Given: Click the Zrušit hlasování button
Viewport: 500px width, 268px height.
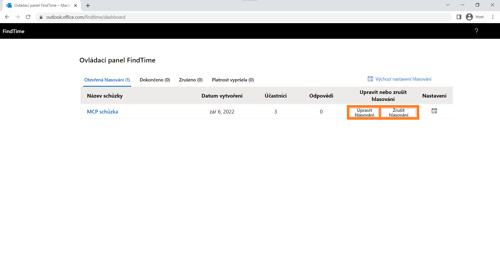Looking at the screenshot, I should click(x=398, y=112).
